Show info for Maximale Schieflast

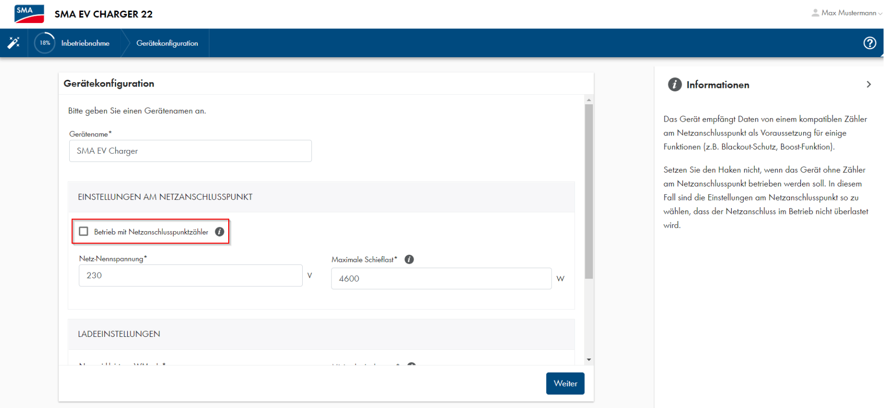click(x=409, y=260)
